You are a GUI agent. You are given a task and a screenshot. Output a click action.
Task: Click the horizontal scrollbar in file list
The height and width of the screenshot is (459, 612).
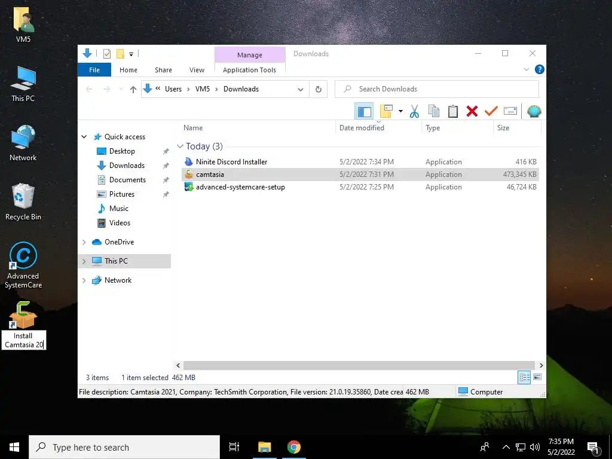point(359,365)
